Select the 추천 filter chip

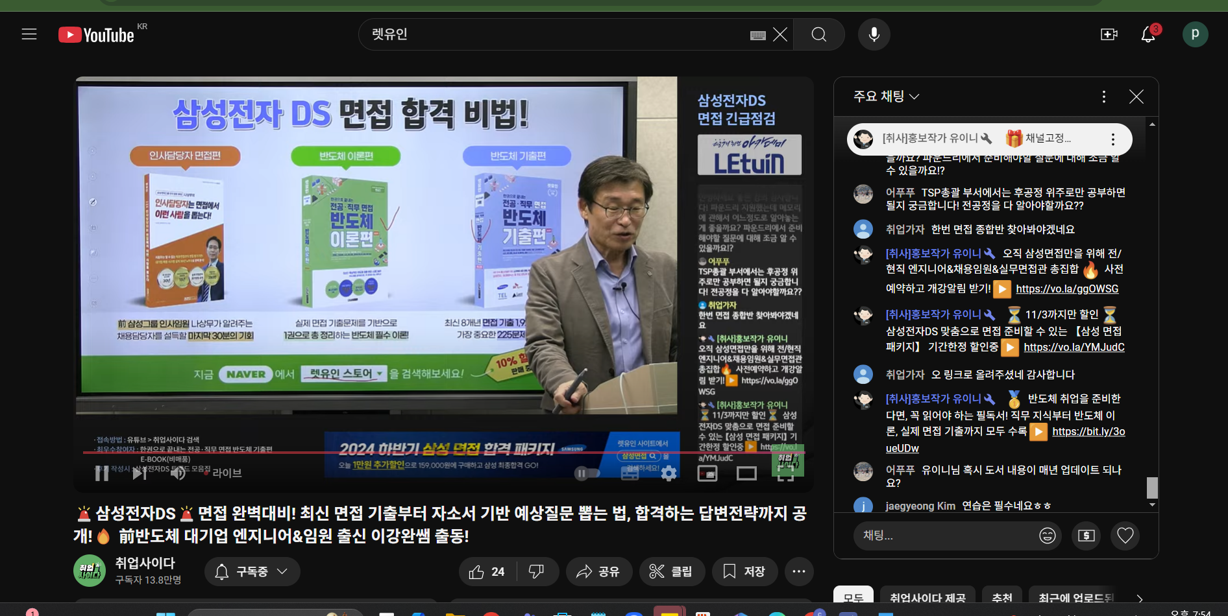pos(1001,597)
